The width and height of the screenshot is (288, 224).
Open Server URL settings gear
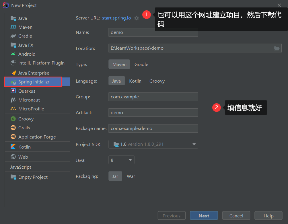pyautogui.click(x=137, y=18)
